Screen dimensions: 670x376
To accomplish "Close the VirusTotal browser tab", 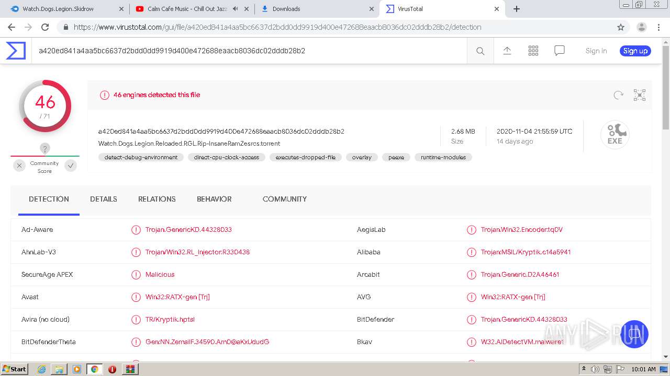I will pos(497,9).
